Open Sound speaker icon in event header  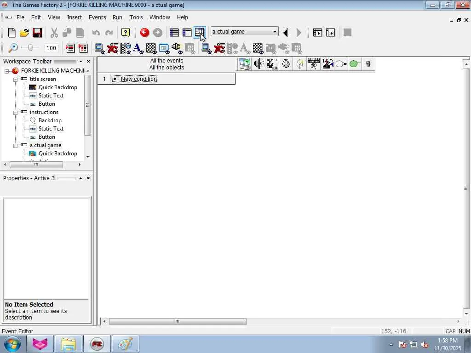pyautogui.click(x=258, y=63)
